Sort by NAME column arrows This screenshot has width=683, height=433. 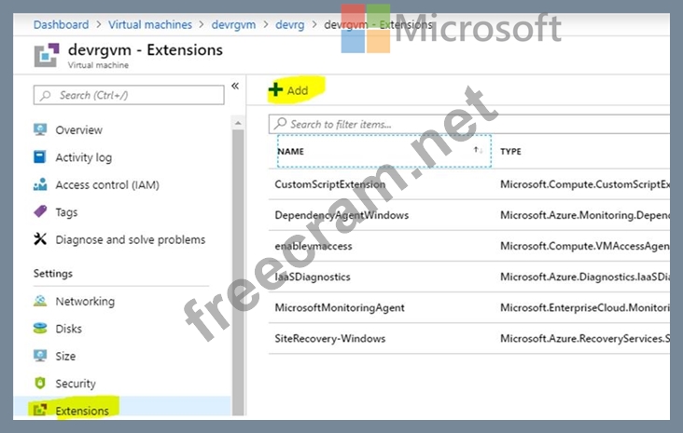(478, 150)
